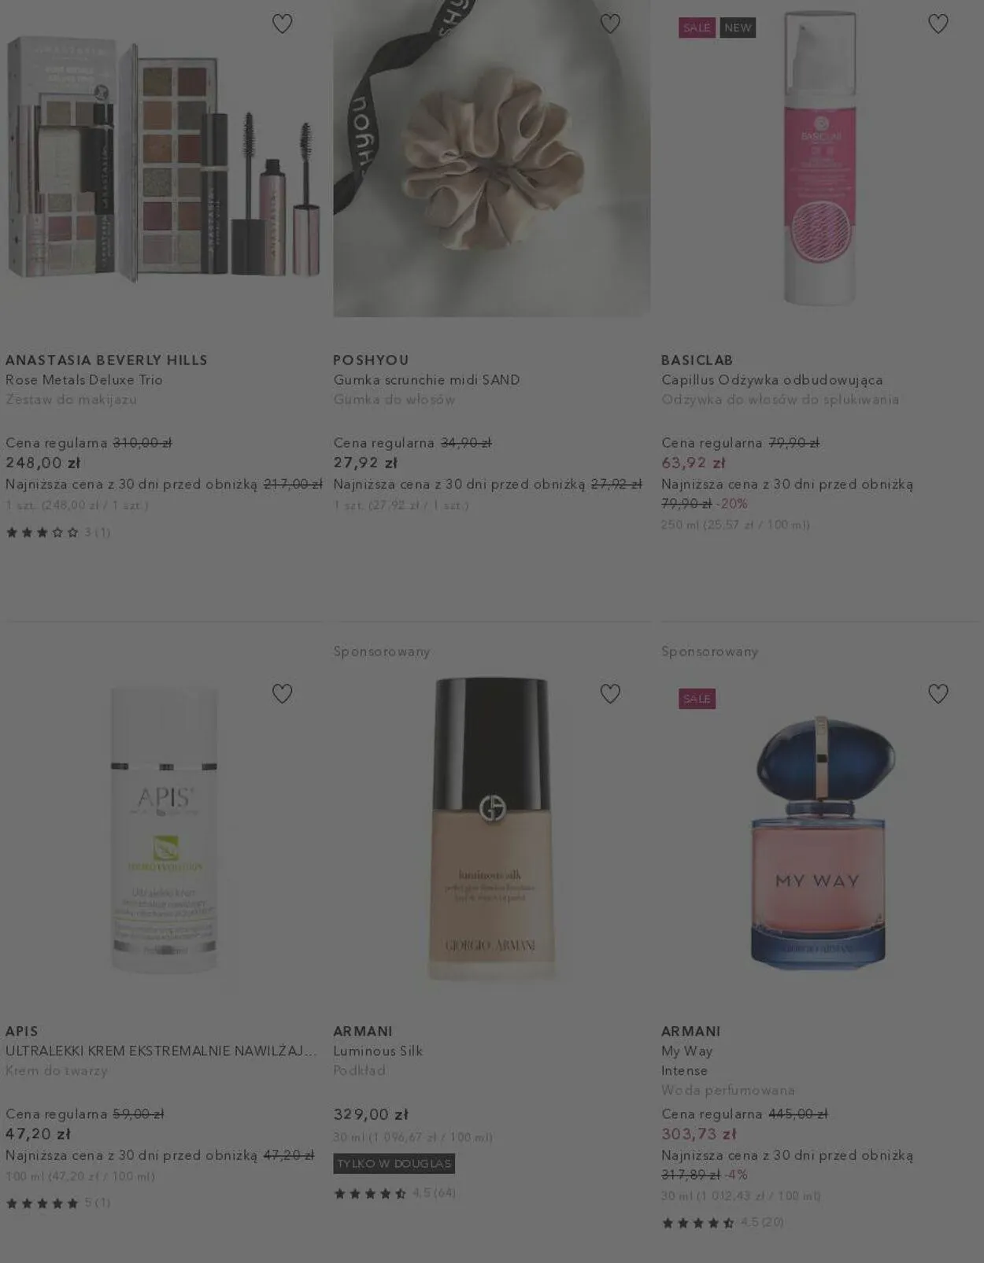Click SALE badge on Basiclab product
Image resolution: width=984 pixels, height=1263 pixels.
(697, 28)
